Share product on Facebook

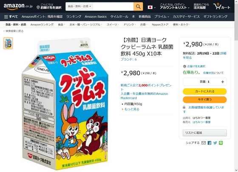[209, 143]
